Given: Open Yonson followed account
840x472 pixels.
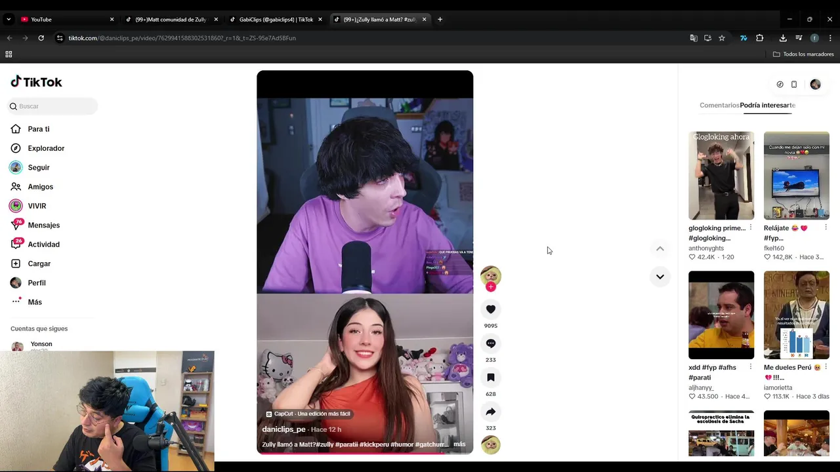Looking at the screenshot, I should pos(41,344).
